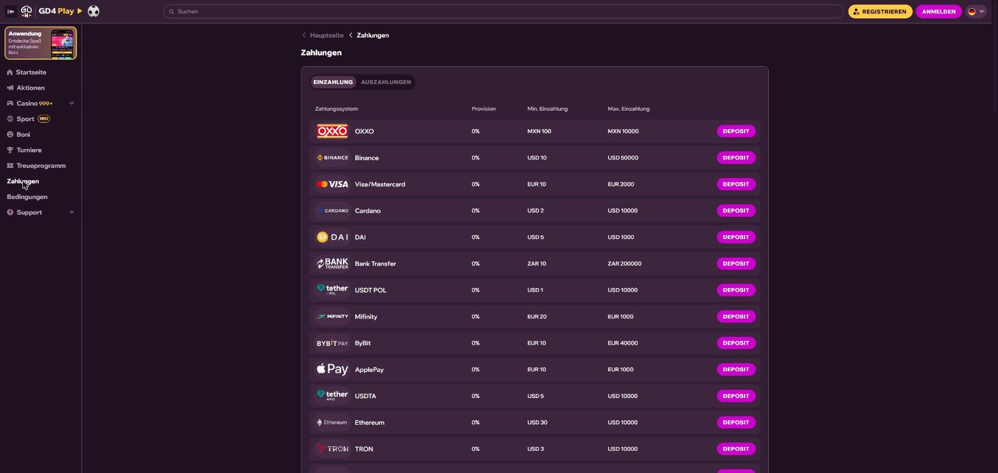Open the Anwendung app promo banner
The height and width of the screenshot is (473, 998).
click(x=41, y=43)
